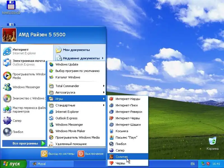Click the Пинбол icon in games submenu
The width and height of the screenshot is (224, 168).
[x=111, y=144]
